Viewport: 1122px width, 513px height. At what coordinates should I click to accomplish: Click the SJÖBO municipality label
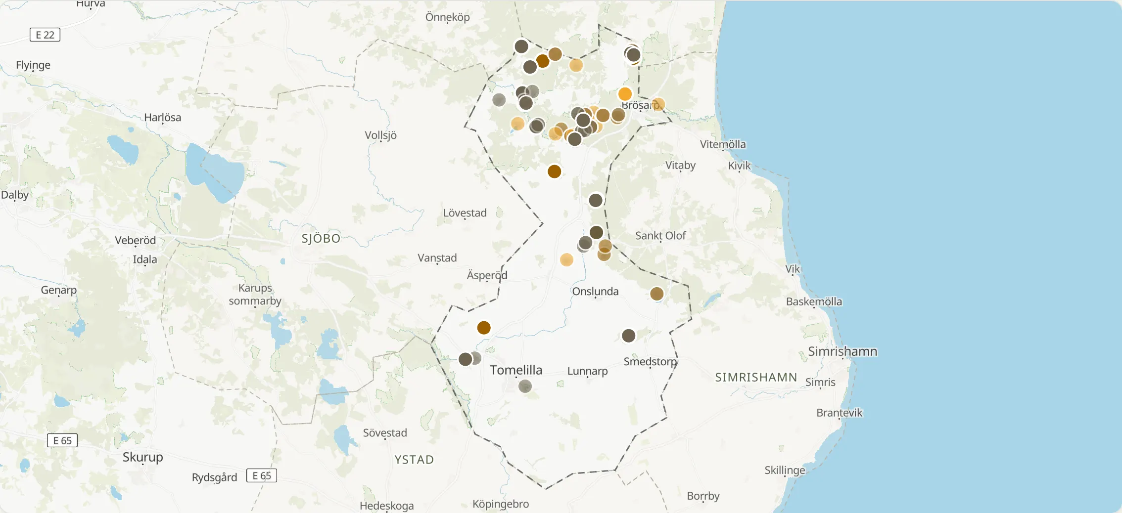[321, 238]
